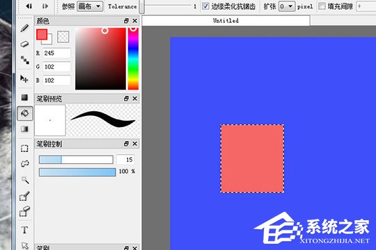Viewport: 376px width, 250px height.
Task: Pick a color in the saturation square
Action: tap(100, 58)
